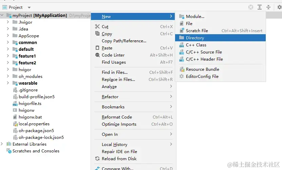Open the Local History submenu
Image resolution: width=282 pixels, height=170 pixels.
click(133, 145)
